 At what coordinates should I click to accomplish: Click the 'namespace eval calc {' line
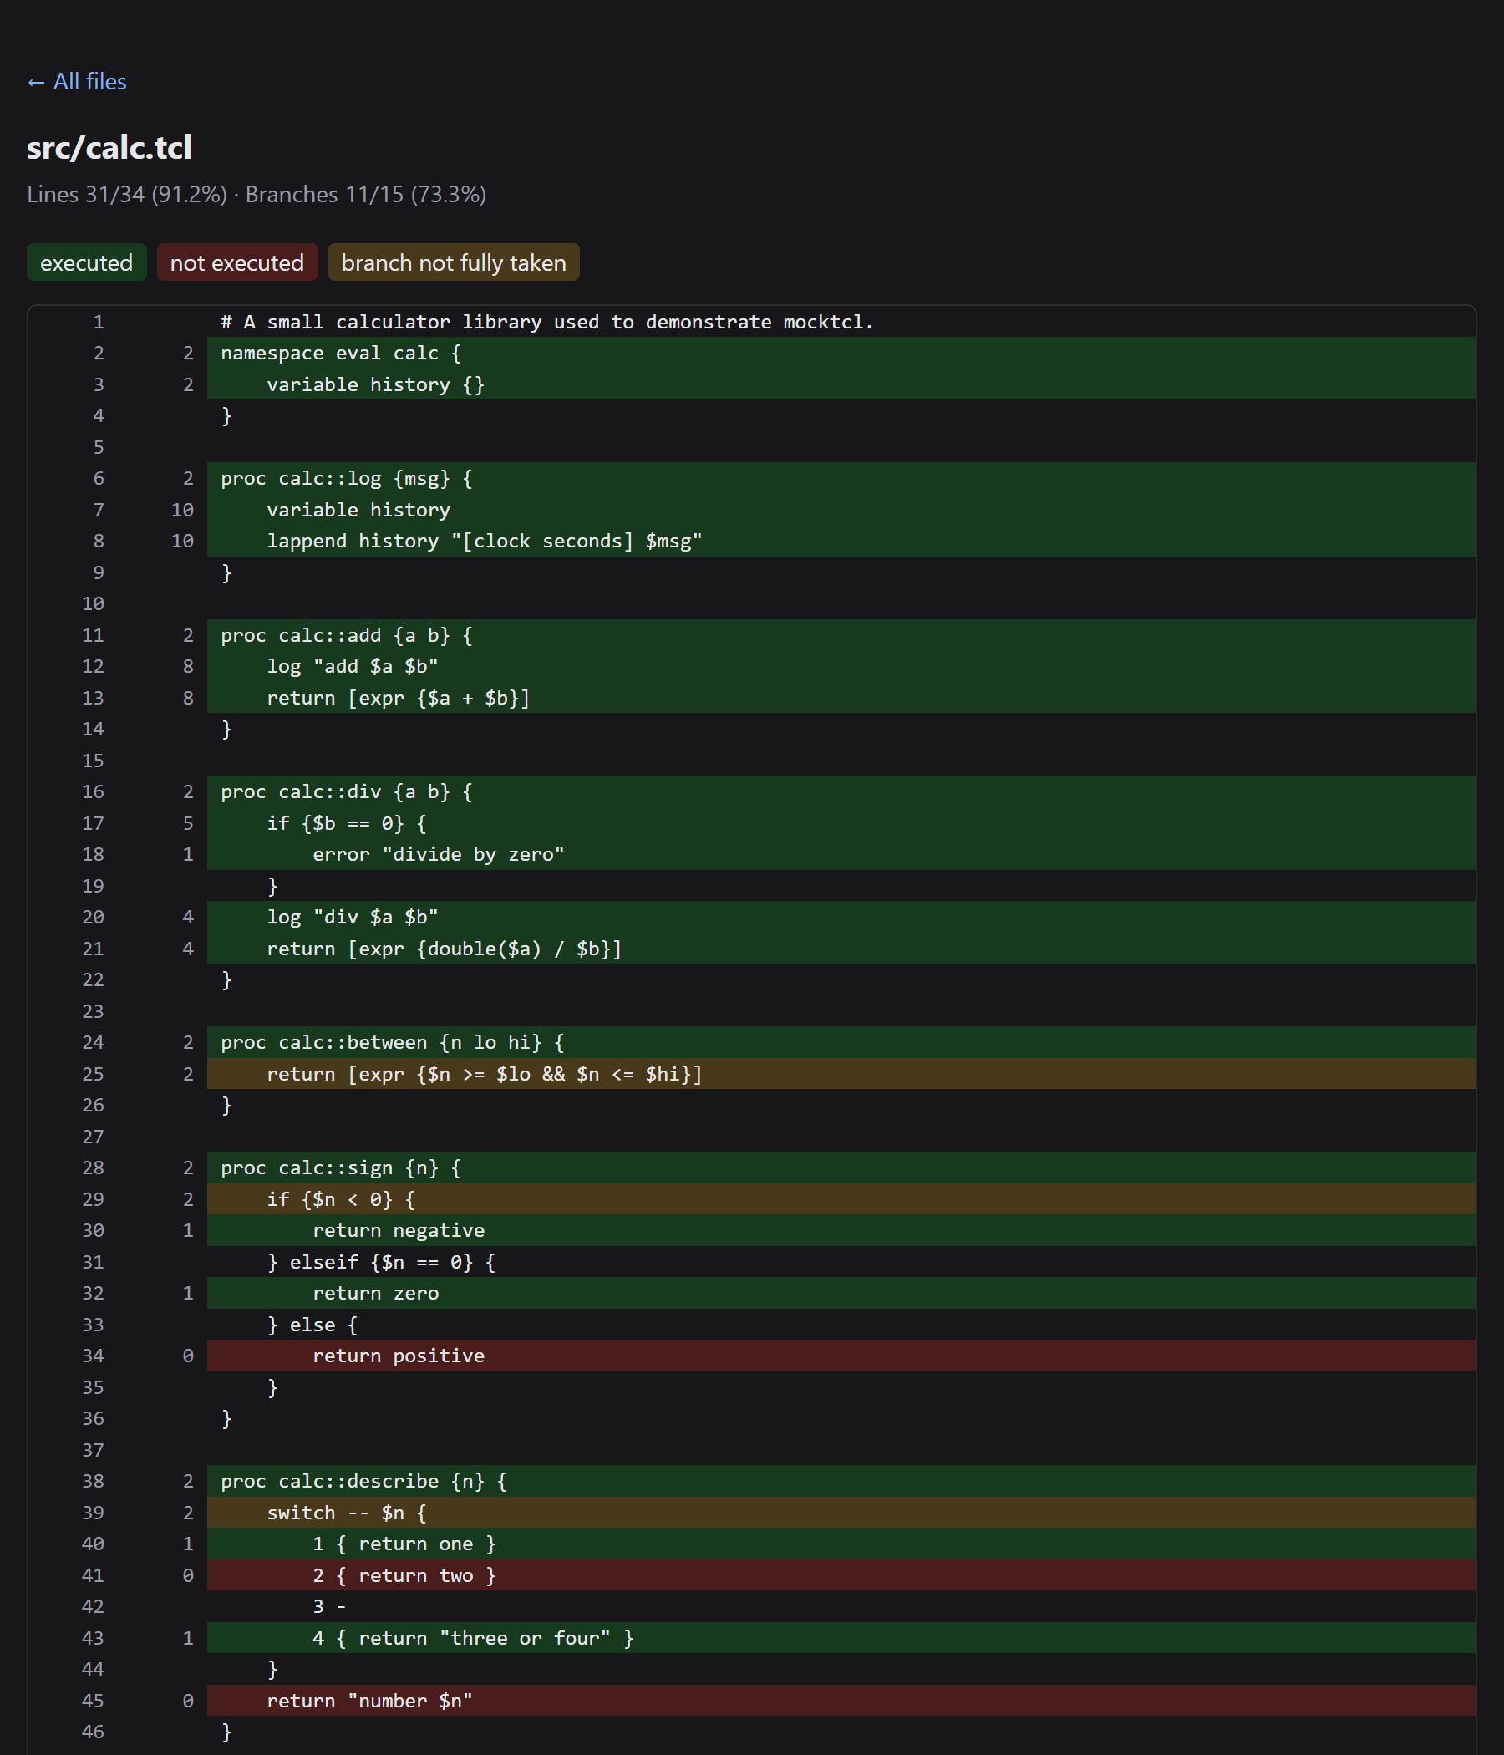pos(841,354)
